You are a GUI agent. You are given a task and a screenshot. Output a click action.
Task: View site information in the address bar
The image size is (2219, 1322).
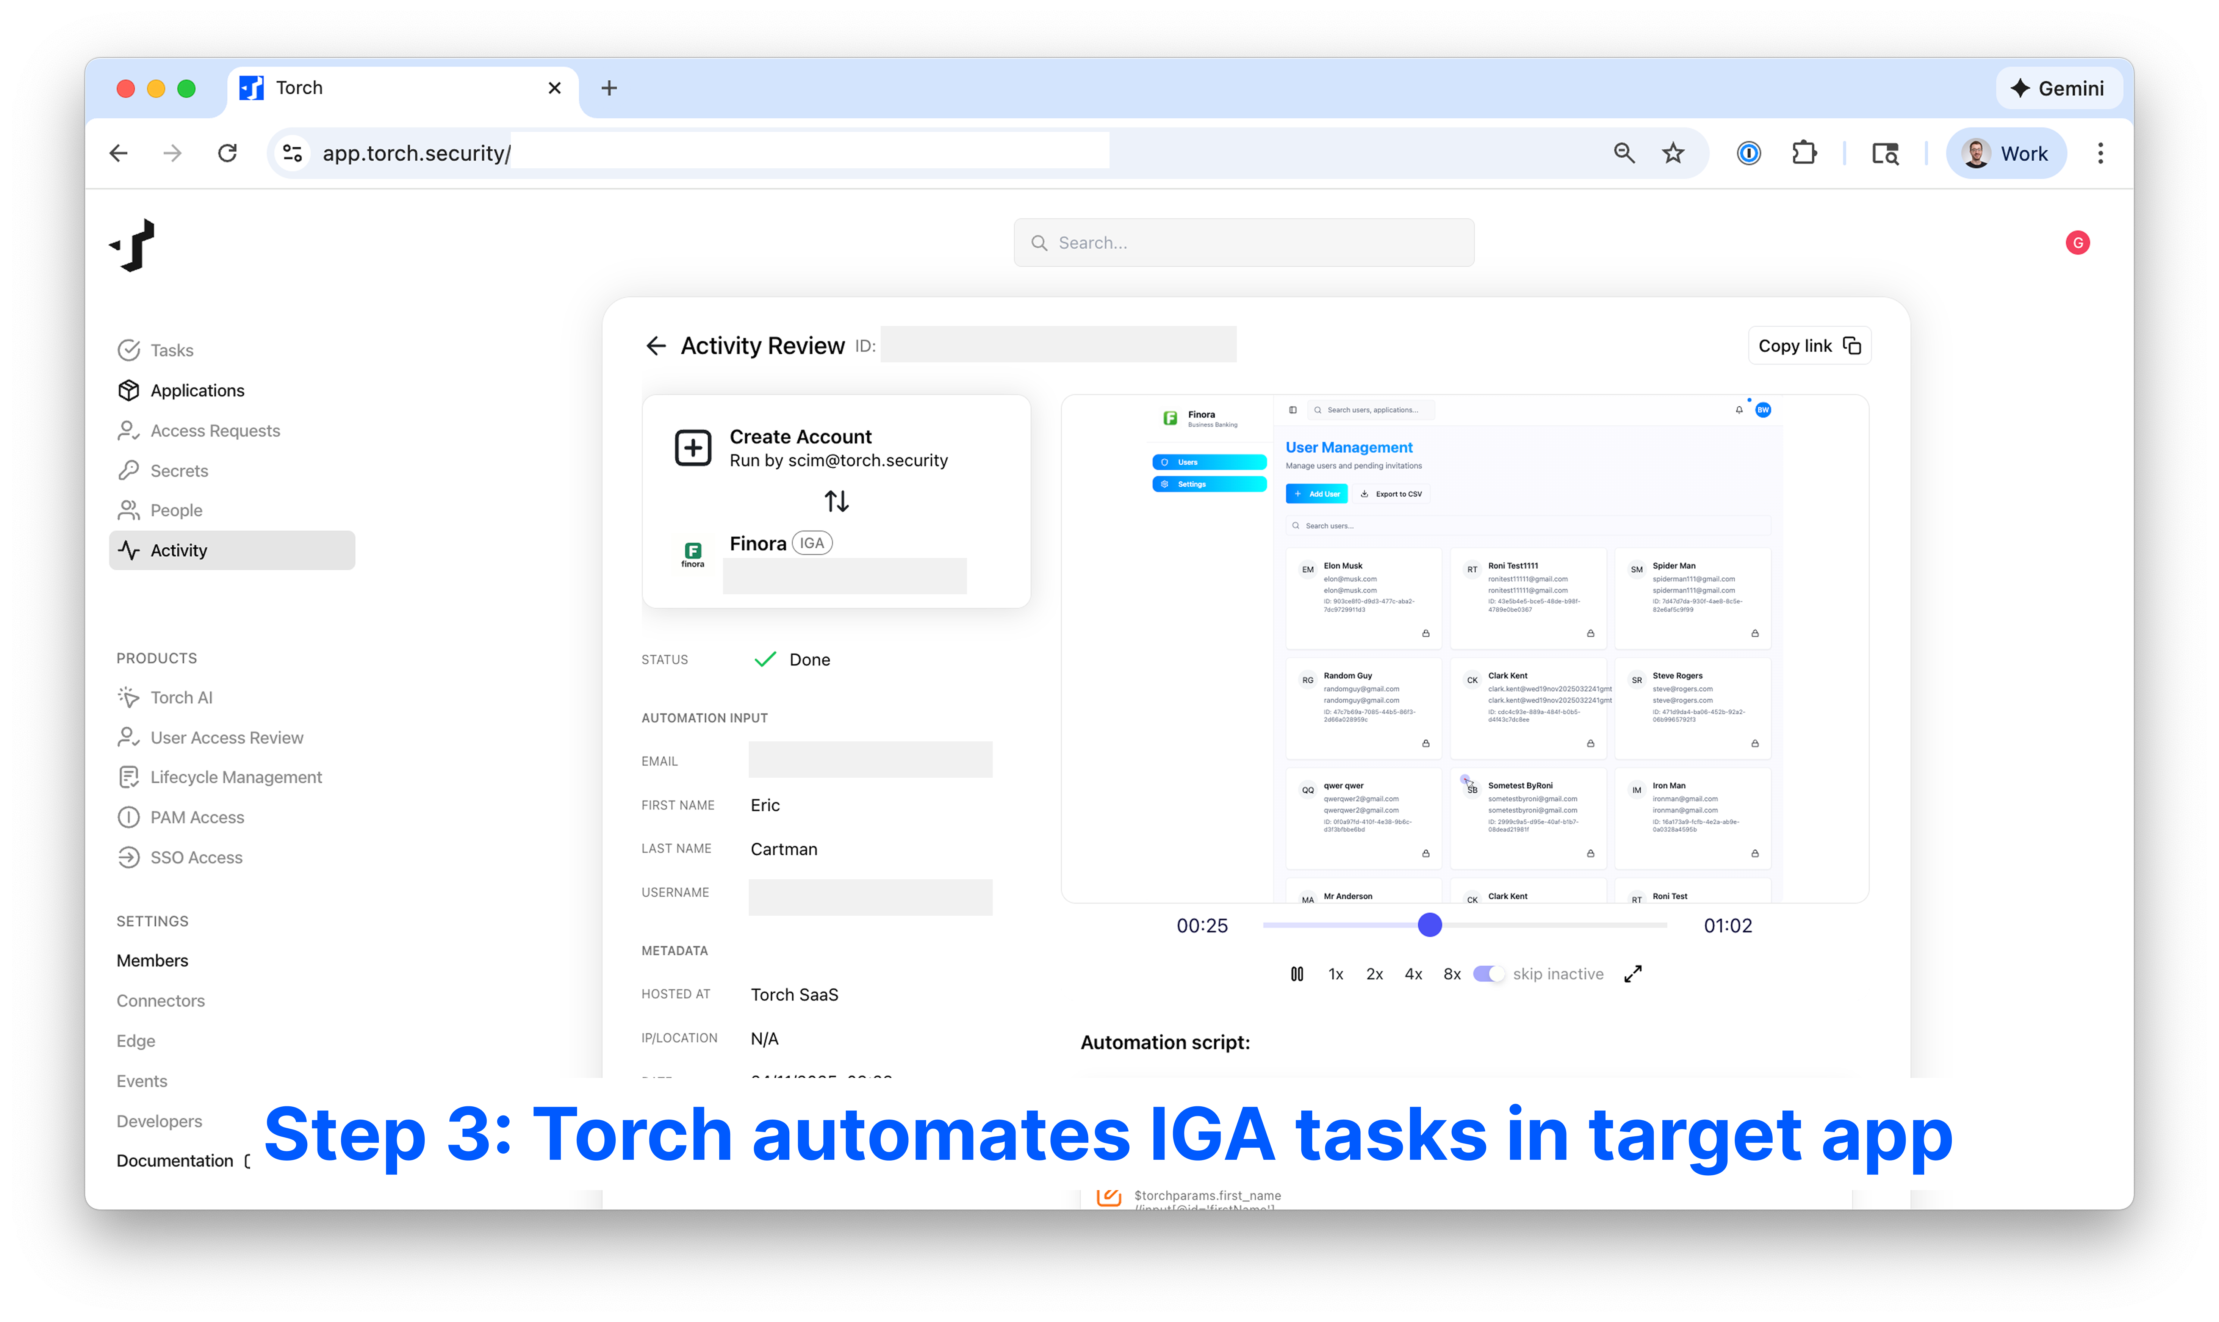[x=292, y=153]
